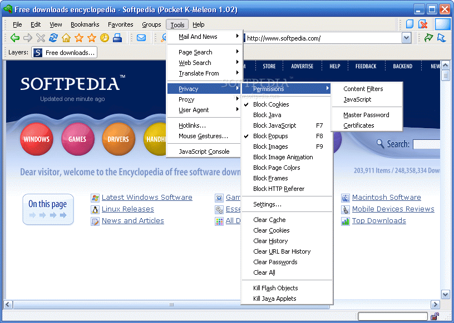Click the Latest Windows Software icon
Viewport: 454px width, 323px height.
pos(95,198)
